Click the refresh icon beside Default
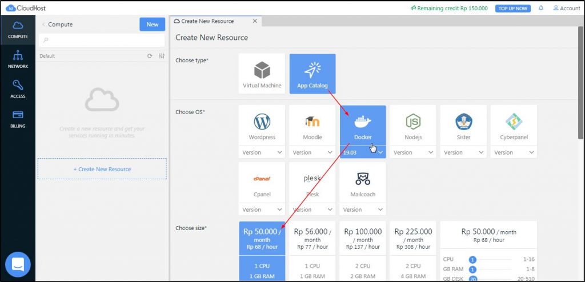Screen dimensions: 585x282 [150, 56]
